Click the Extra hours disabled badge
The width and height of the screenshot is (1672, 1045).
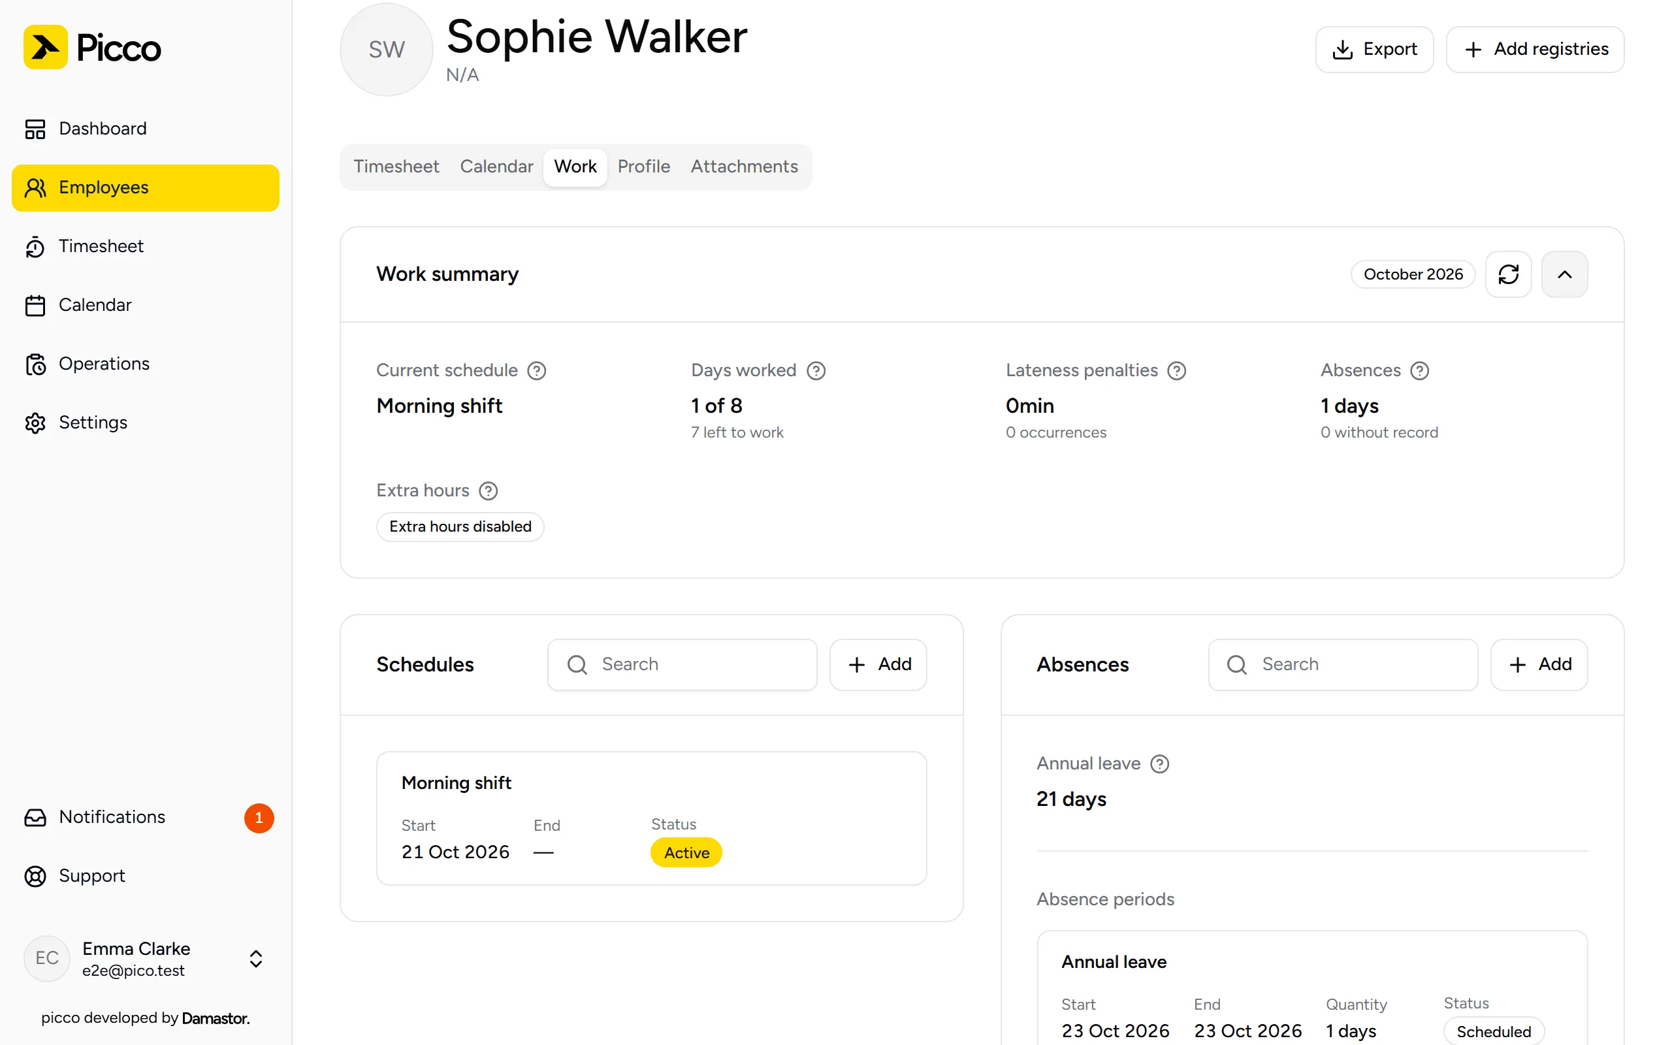[460, 526]
